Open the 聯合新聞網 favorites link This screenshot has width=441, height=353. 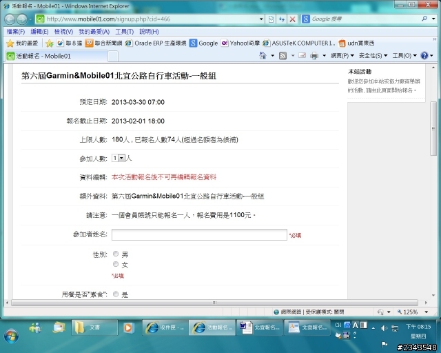coord(103,43)
